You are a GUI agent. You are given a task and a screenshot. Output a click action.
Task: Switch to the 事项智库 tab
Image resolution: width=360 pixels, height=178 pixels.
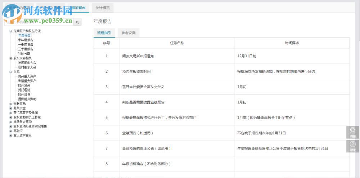pyautogui.click(x=78, y=8)
